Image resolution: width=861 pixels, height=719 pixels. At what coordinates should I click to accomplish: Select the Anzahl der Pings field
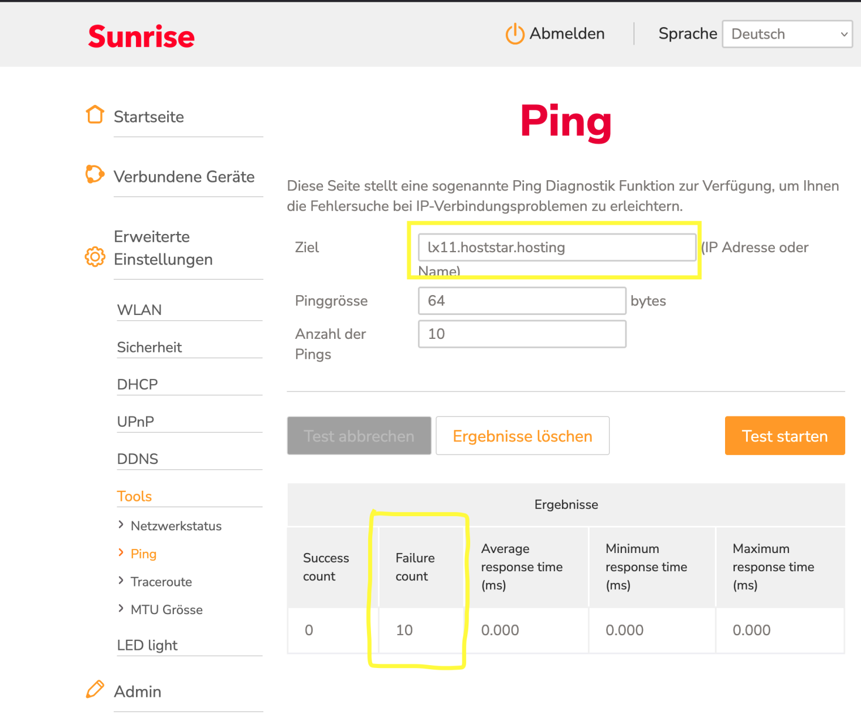coord(522,334)
